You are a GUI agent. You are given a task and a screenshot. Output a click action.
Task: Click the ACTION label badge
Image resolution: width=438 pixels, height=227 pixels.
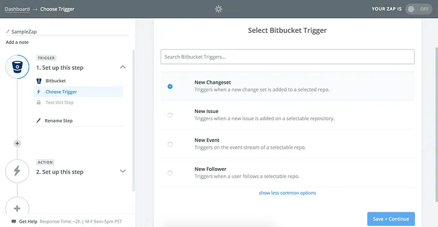(45, 162)
